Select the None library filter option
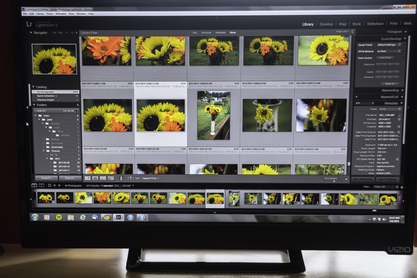Viewport: 417px width, 278px height. (232, 33)
